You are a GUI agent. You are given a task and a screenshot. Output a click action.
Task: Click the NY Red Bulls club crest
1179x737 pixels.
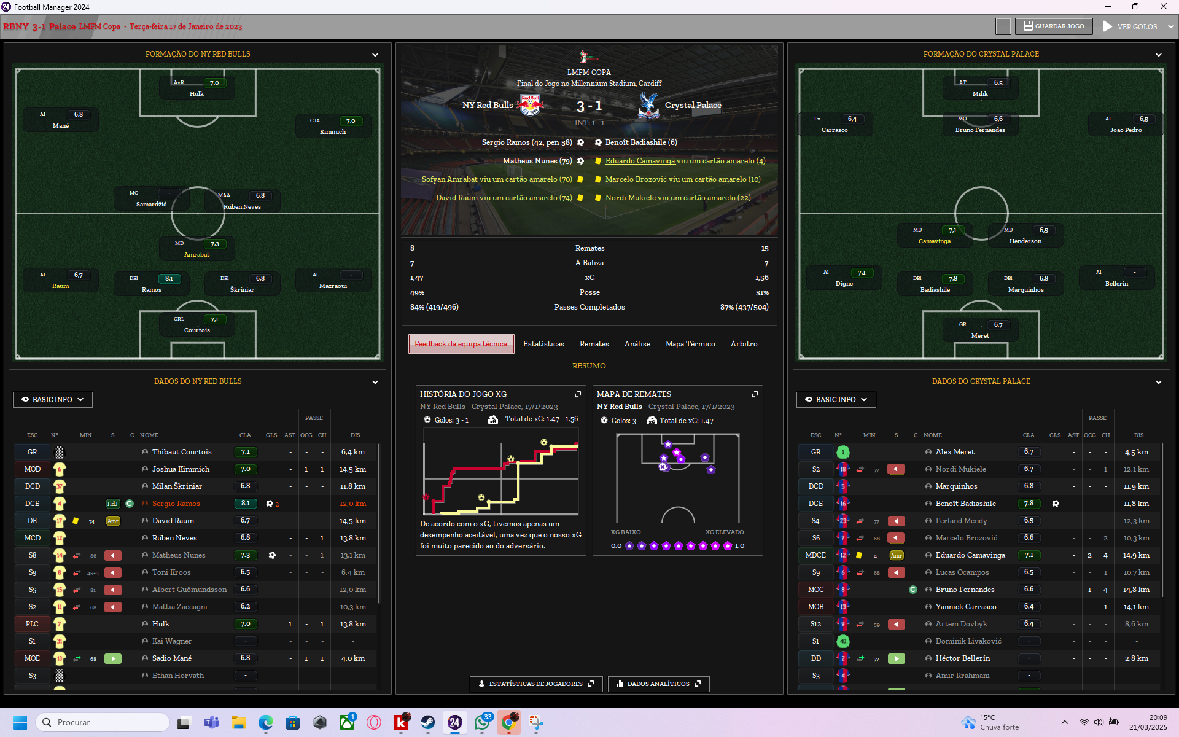531,106
